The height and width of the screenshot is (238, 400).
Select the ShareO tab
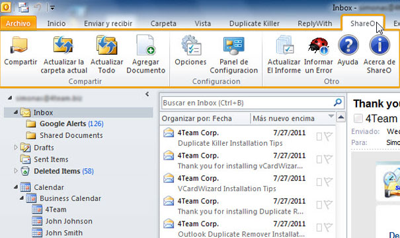(362, 24)
